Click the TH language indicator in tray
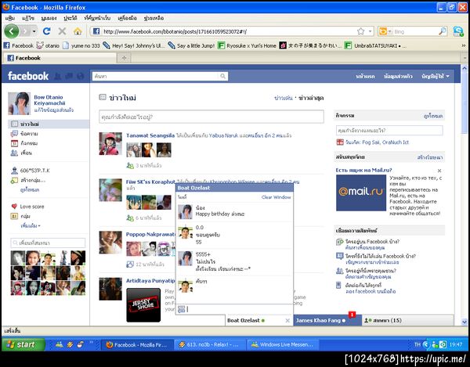The width and height of the screenshot is (470, 367). (x=418, y=344)
